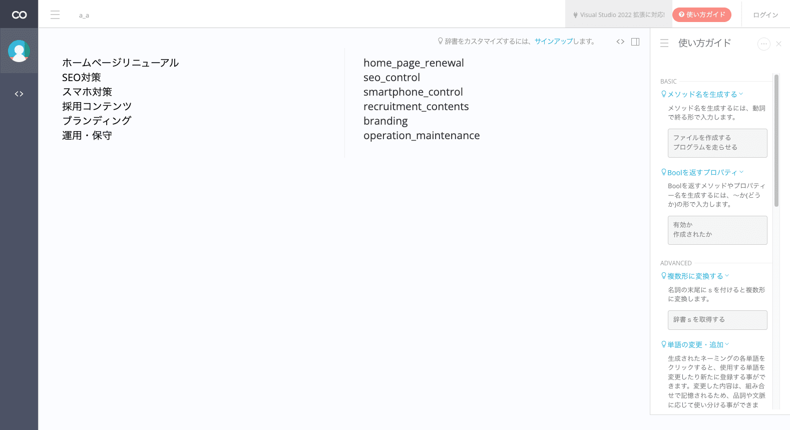This screenshot has height=430, width=790.
Task: Click the codic logo in top-left
Action: click(19, 15)
